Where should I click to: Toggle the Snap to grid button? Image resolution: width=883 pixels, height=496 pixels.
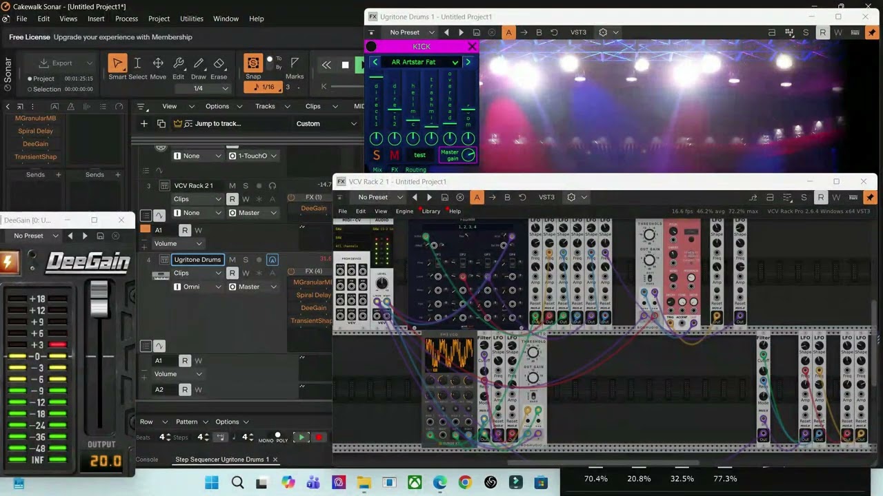click(x=253, y=63)
